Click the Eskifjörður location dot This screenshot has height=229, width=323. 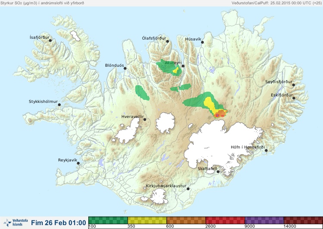[294, 98]
